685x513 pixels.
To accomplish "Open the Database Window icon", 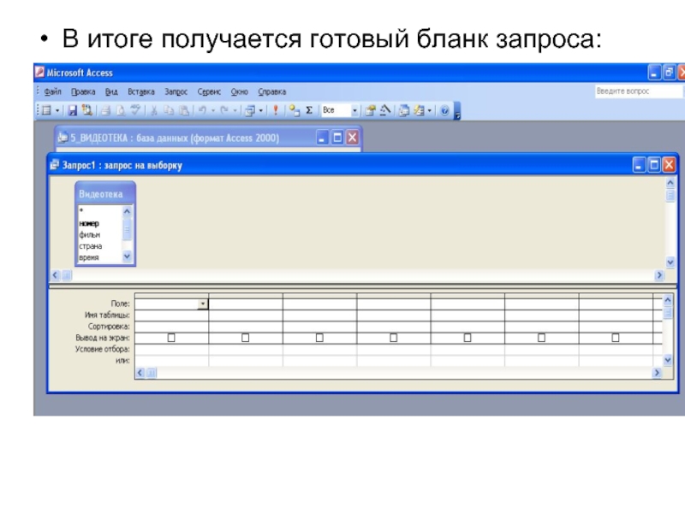I will 402,110.
